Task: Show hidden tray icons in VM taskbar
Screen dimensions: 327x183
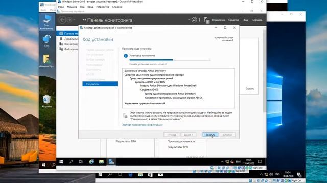Action: click(x=222, y=162)
